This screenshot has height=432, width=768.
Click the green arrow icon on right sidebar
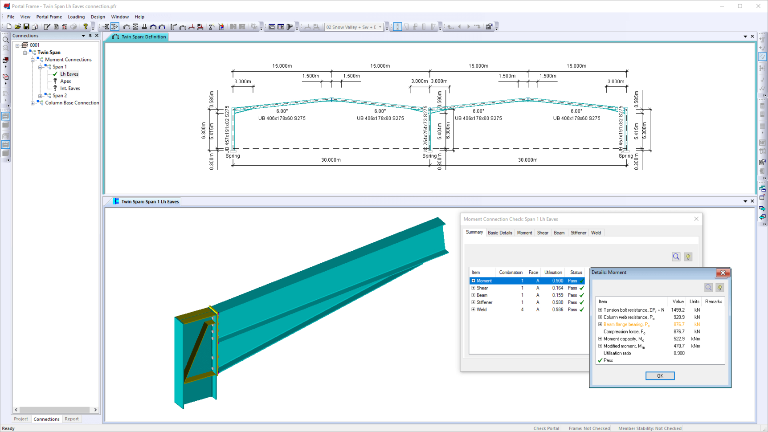tap(762, 208)
